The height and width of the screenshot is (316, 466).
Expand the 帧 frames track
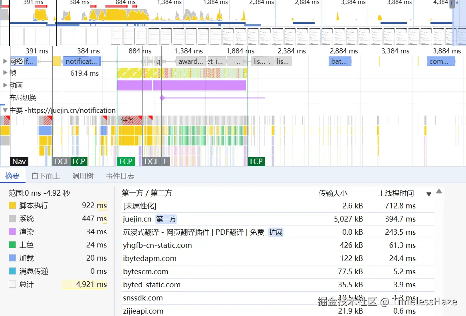pos(5,73)
